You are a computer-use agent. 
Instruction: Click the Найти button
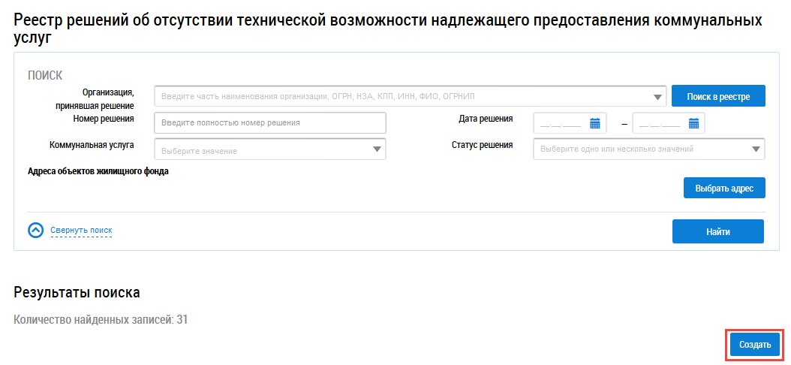718,232
